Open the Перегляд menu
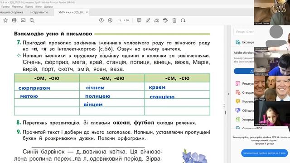290x163 pixels. pyautogui.click(x=17, y=7)
